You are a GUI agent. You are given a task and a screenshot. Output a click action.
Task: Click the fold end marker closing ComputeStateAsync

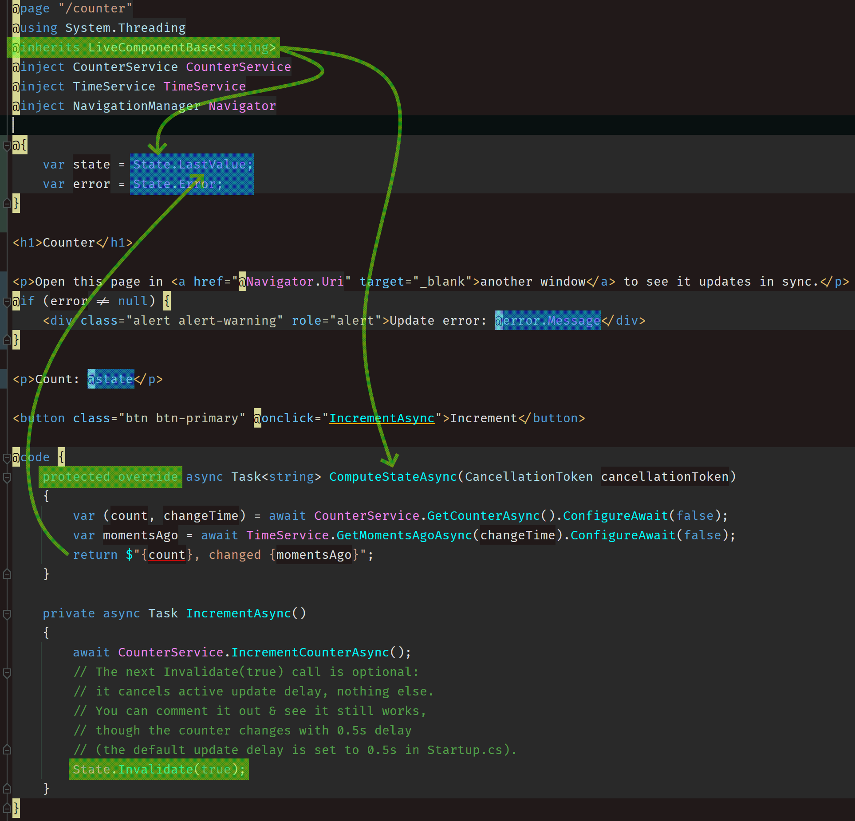click(7, 574)
